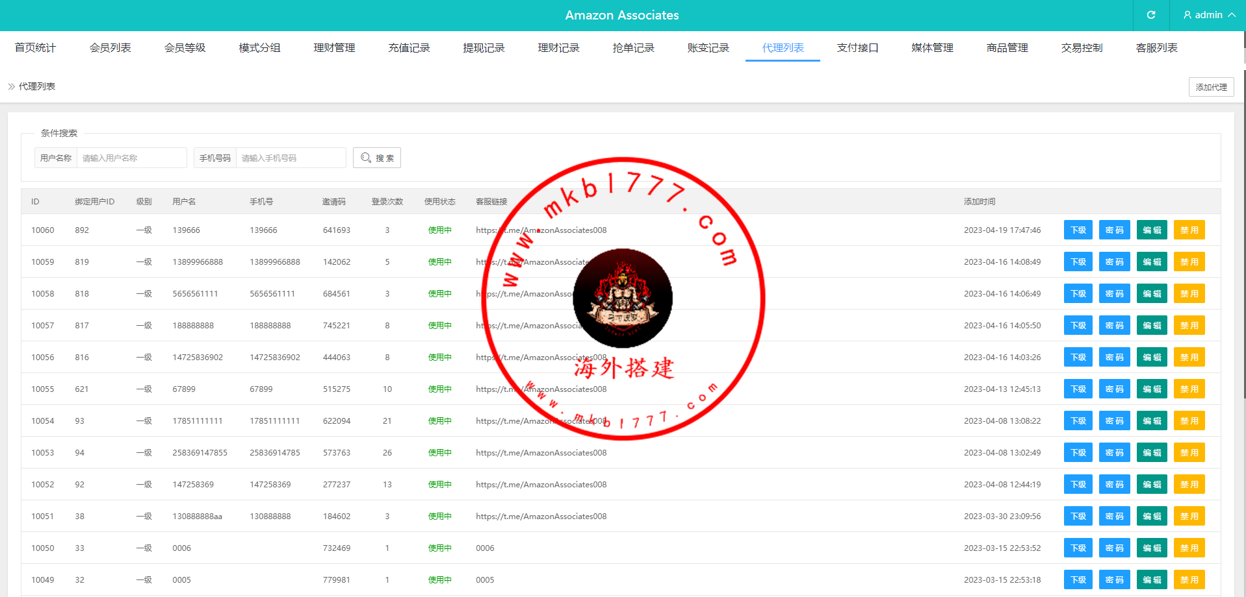The width and height of the screenshot is (1246, 597).
Task: Click 禁用 button for ID 10060
Action: (1189, 230)
